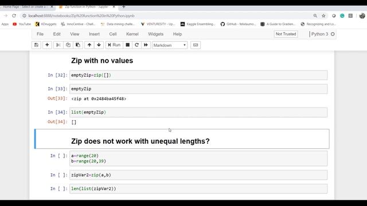The width and height of the screenshot is (367, 206).
Task: Open the Insert menu
Action: click(94, 34)
